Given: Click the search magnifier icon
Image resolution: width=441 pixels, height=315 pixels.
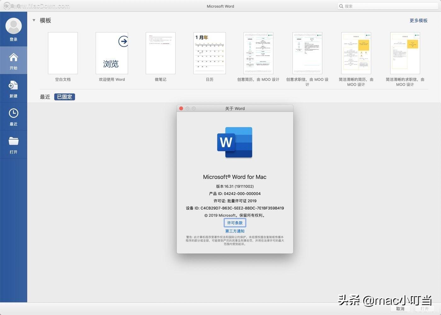Looking at the screenshot, I should click(x=341, y=6).
